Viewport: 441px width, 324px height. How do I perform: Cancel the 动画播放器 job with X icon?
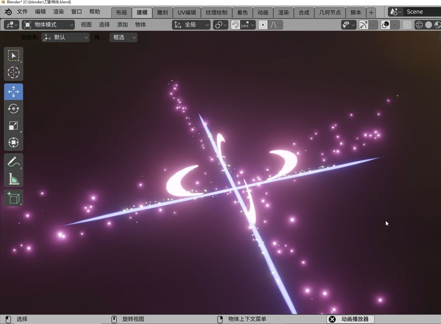click(332, 319)
